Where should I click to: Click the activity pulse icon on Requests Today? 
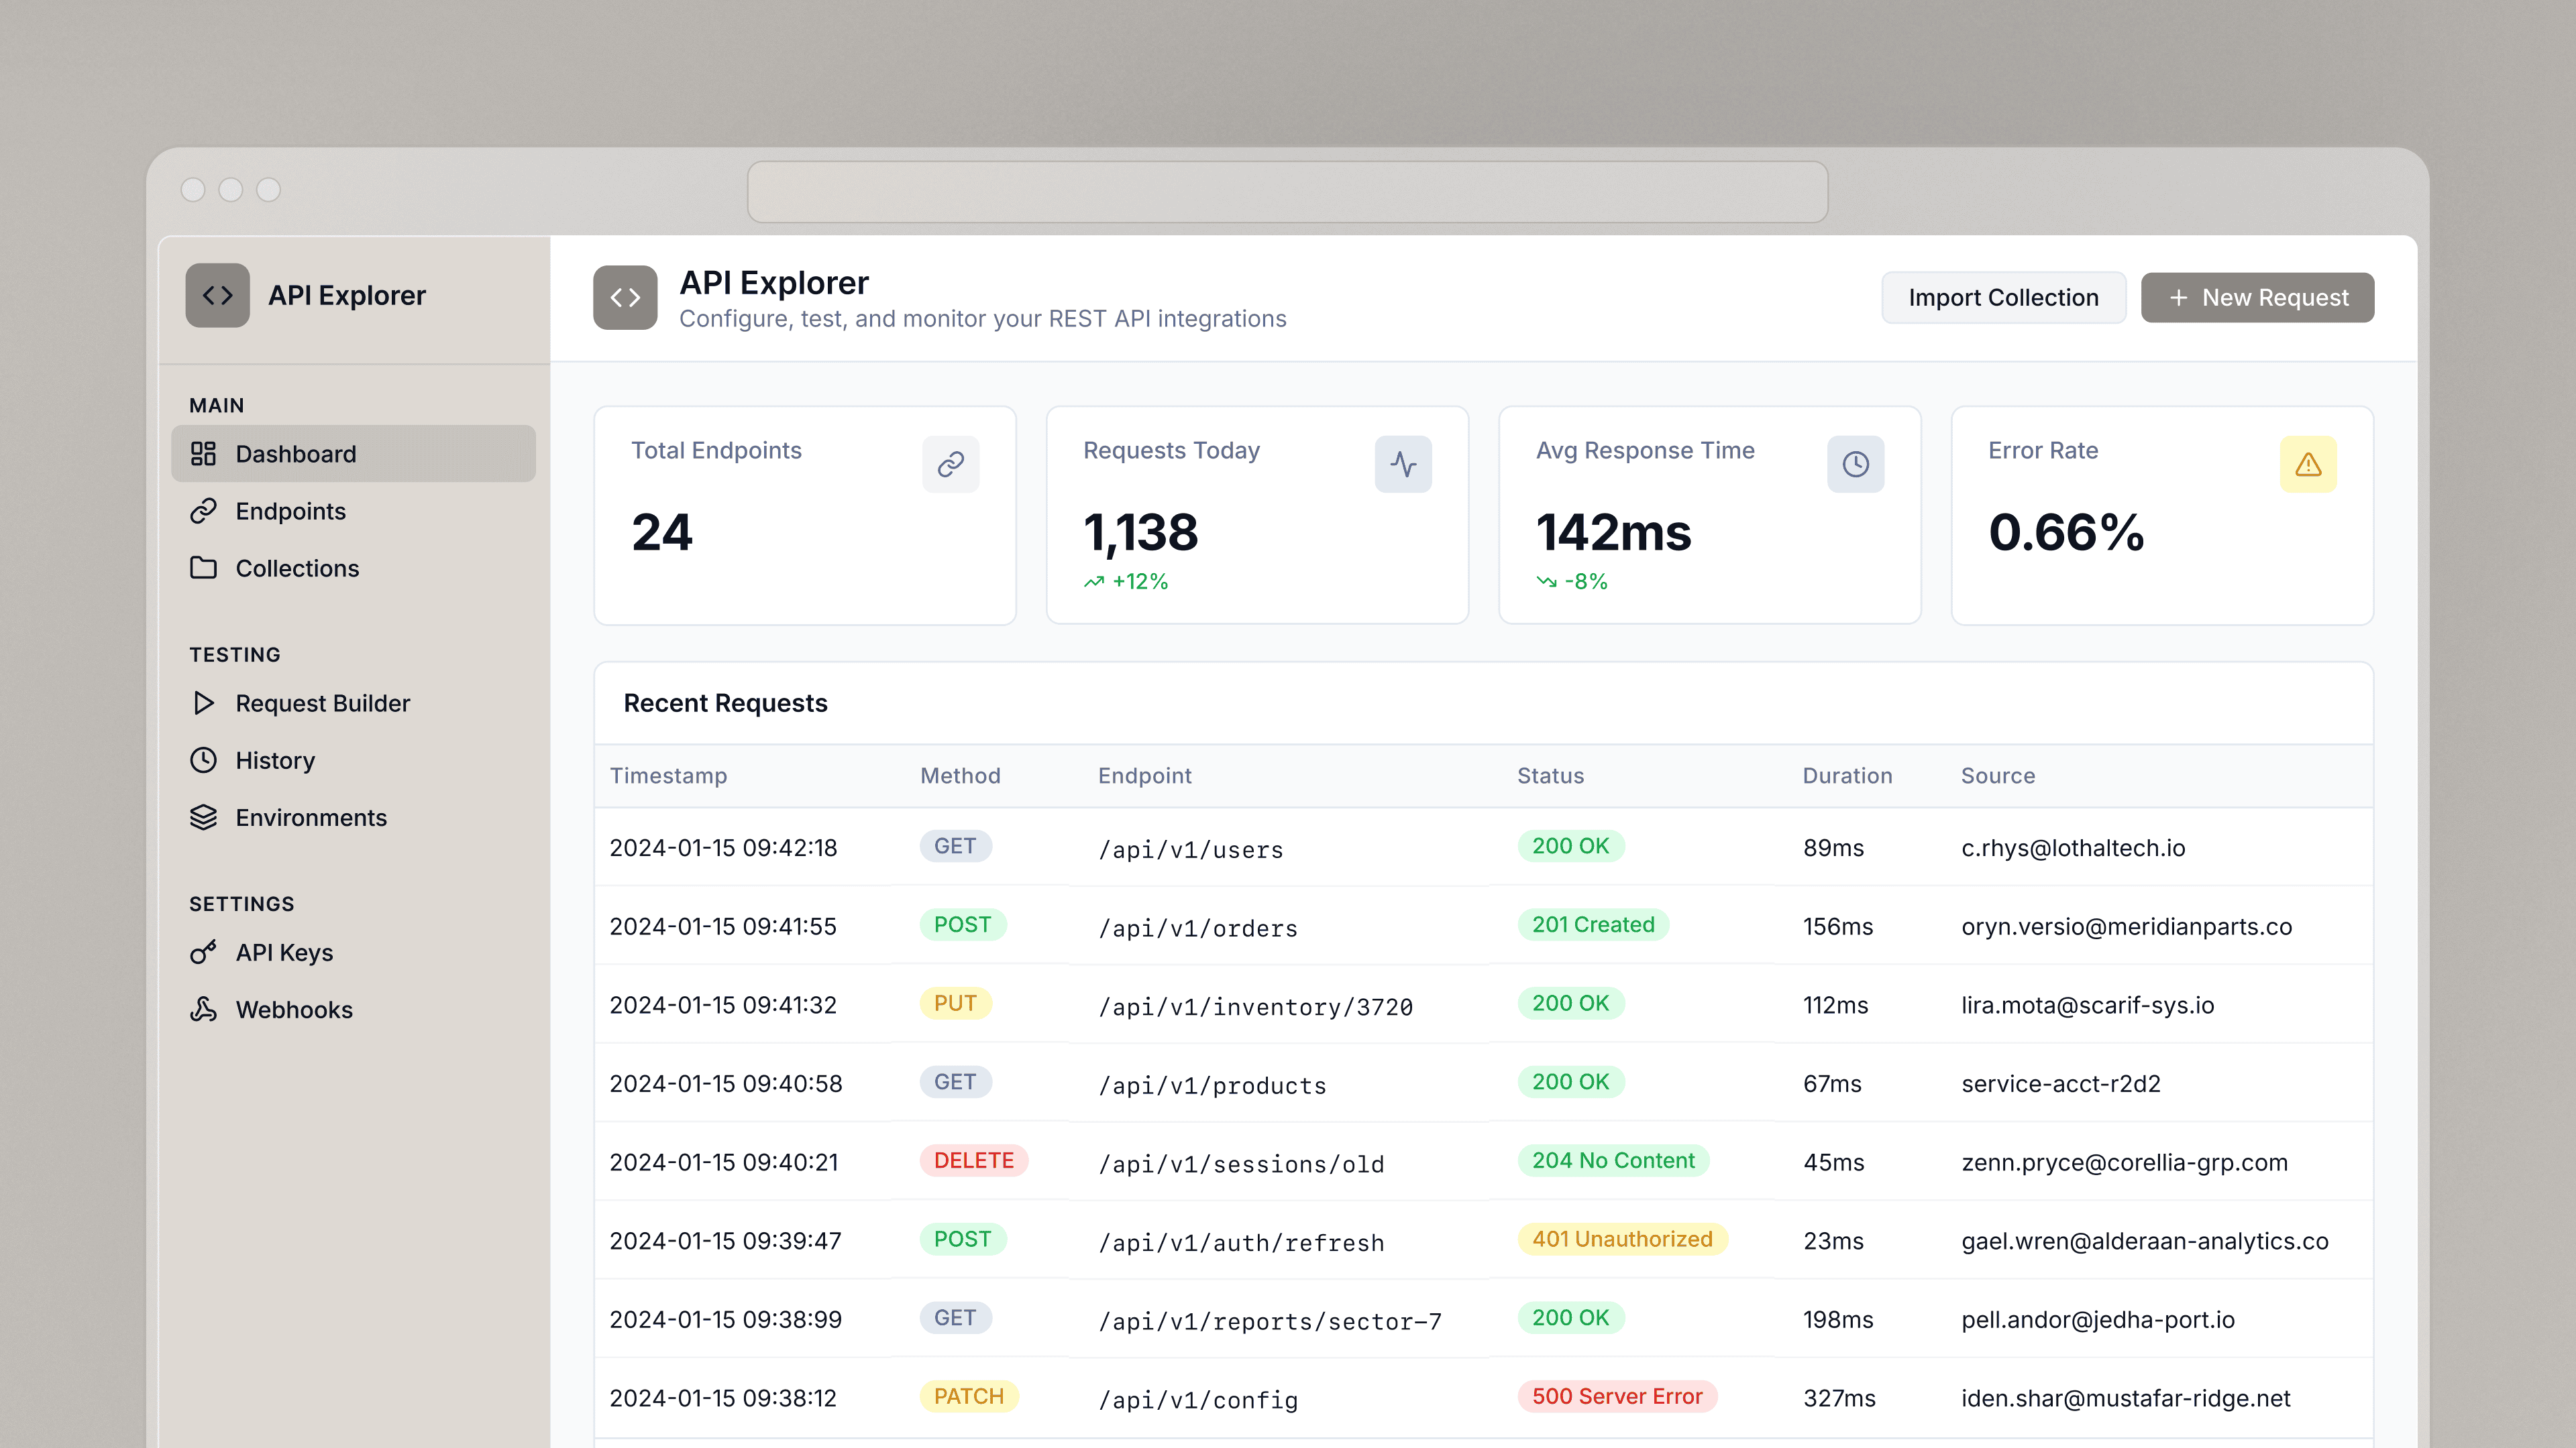click(1403, 464)
